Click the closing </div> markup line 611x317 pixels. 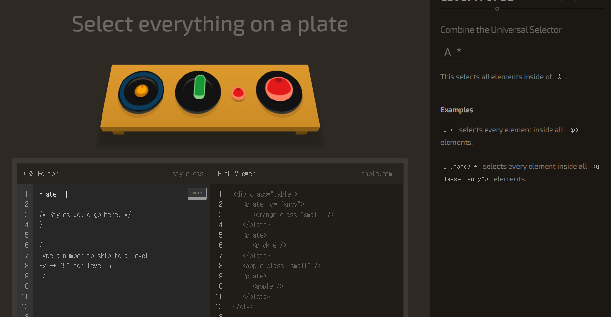click(244, 307)
